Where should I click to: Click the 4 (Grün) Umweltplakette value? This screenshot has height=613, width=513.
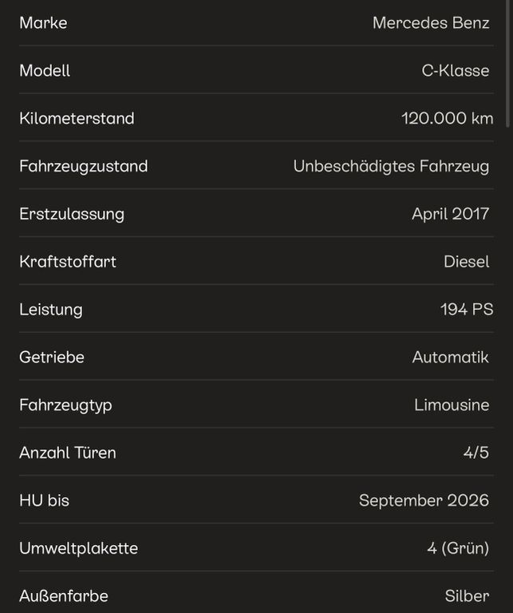458,548
